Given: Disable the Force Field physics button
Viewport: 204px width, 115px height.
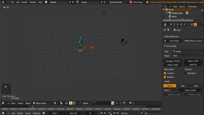Looking at the screenshot, I should pyautogui.click(x=173, y=41).
